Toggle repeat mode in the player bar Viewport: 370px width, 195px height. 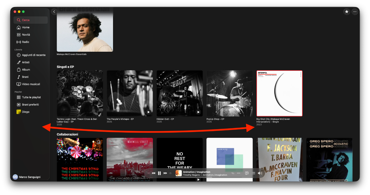(171, 173)
